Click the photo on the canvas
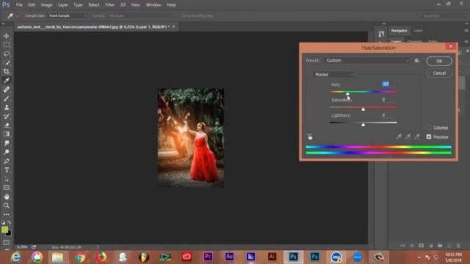Image resolution: width=470 pixels, height=264 pixels. click(191, 138)
